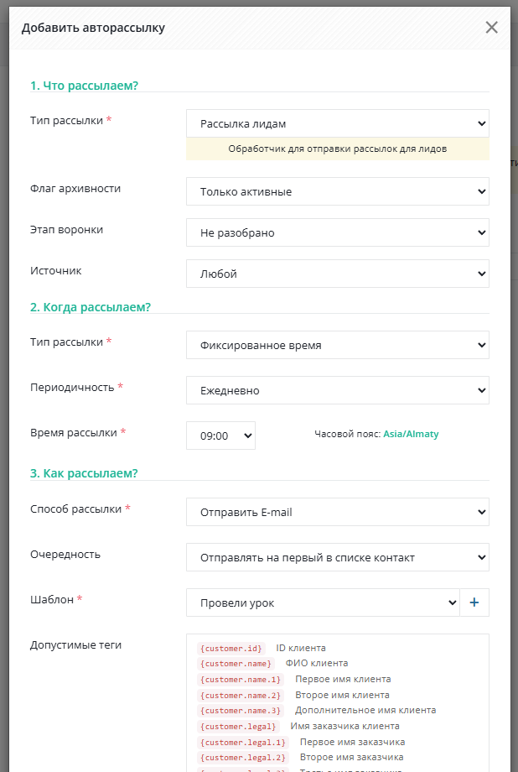
Task: Close the add auto-mailing dialog
Action: pyautogui.click(x=492, y=27)
